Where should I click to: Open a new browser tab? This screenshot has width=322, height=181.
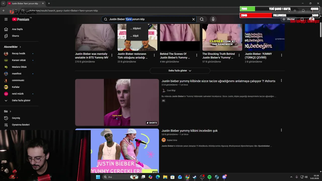[49, 4]
